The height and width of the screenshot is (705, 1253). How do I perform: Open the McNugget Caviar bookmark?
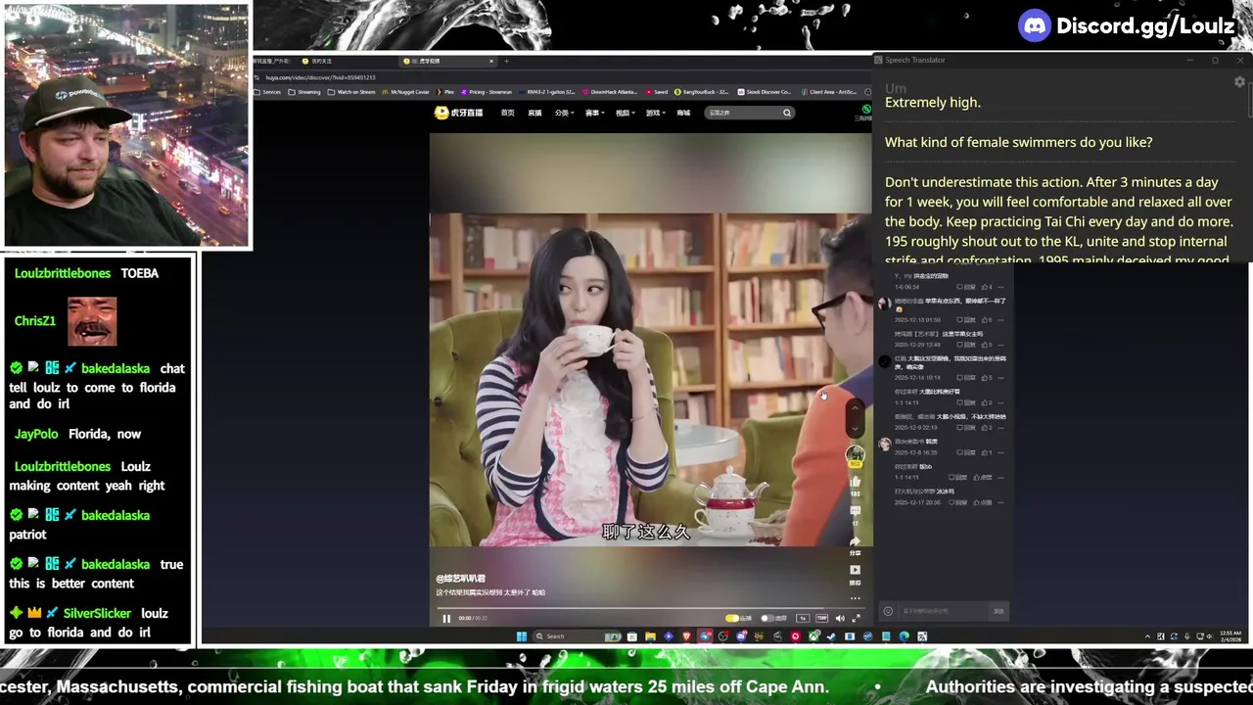[405, 92]
